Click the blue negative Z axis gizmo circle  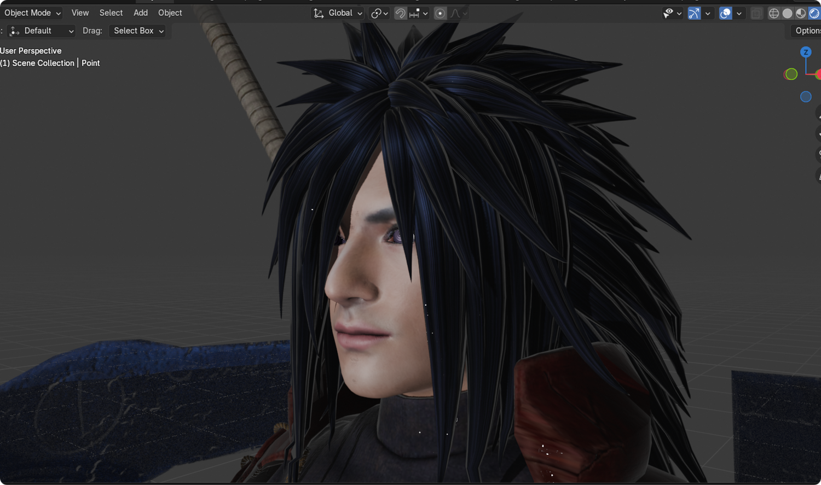(806, 97)
